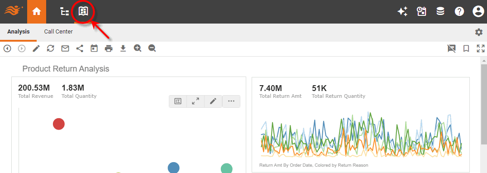This screenshot has height=173, width=487.
Task: Click the red bubble data point
Action: [x=59, y=124]
